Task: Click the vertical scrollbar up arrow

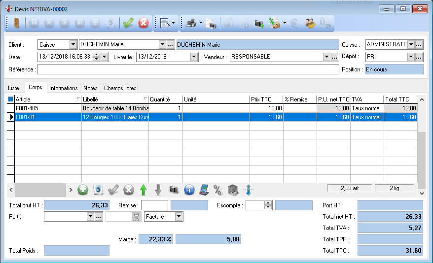Action: click(422, 99)
